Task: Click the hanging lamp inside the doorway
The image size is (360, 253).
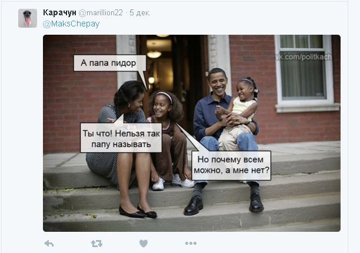Action: click(154, 54)
